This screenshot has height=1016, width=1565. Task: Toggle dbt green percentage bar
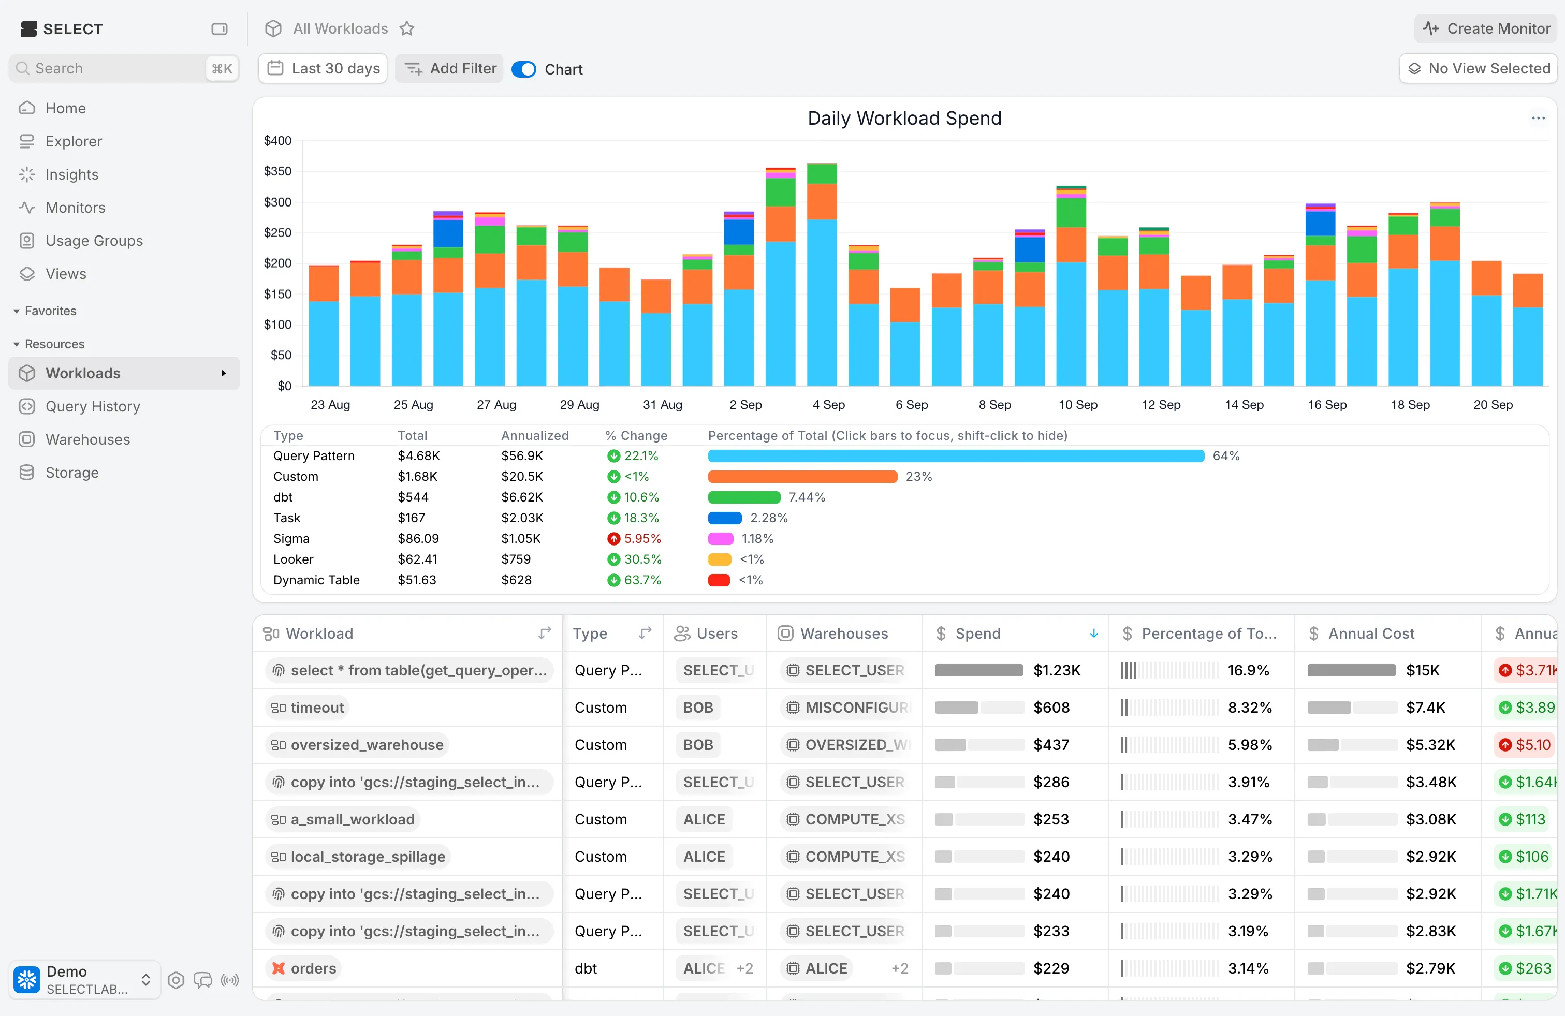click(744, 497)
